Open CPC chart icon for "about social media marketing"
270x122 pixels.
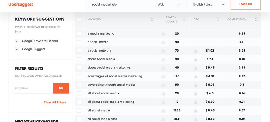pos(196,68)
